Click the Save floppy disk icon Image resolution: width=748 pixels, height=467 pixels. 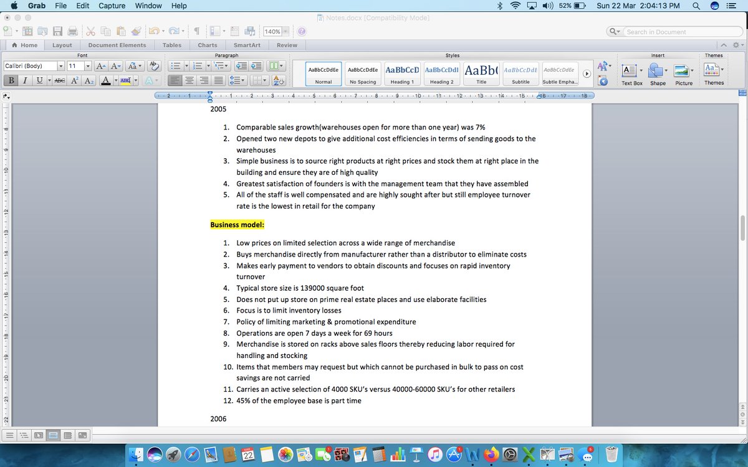[57, 31]
